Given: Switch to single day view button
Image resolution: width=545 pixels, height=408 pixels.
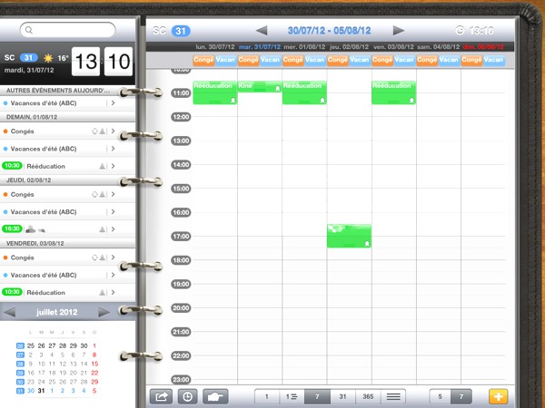Looking at the screenshot, I should (266, 396).
